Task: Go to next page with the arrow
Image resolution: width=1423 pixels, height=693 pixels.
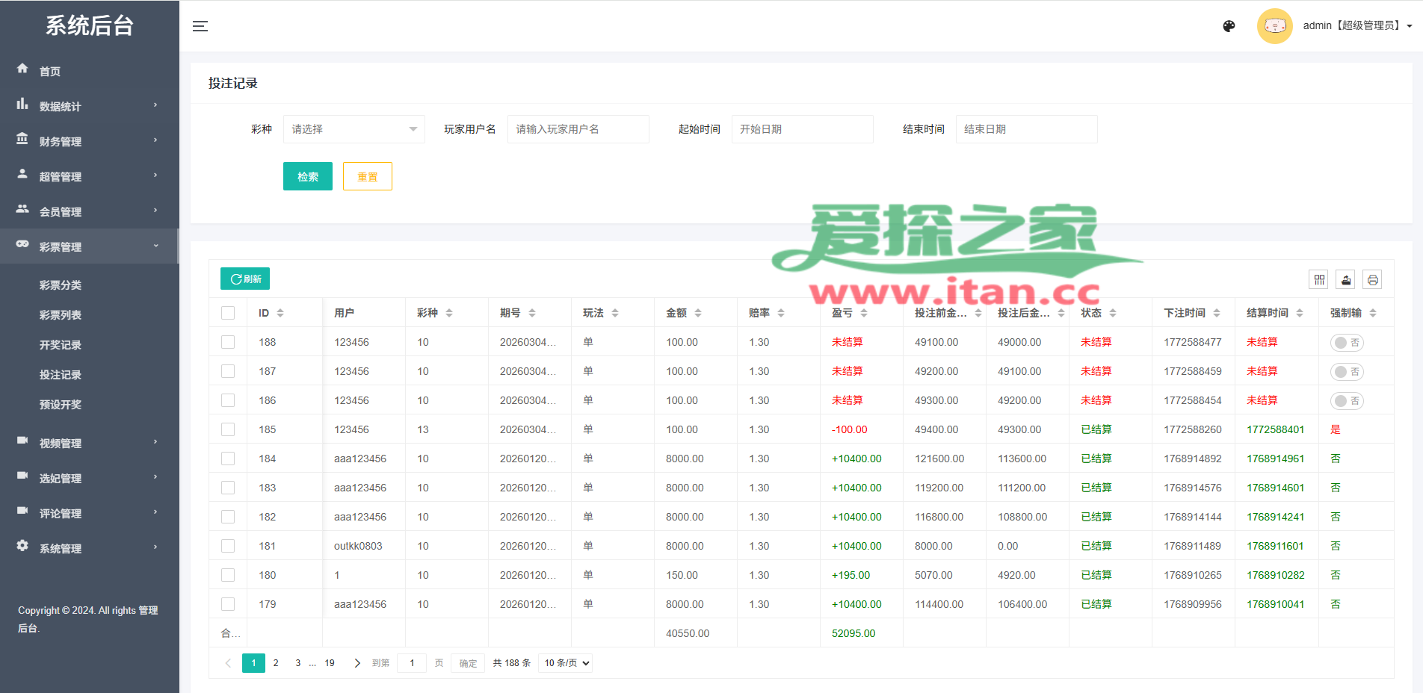Action: [x=357, y=663]
